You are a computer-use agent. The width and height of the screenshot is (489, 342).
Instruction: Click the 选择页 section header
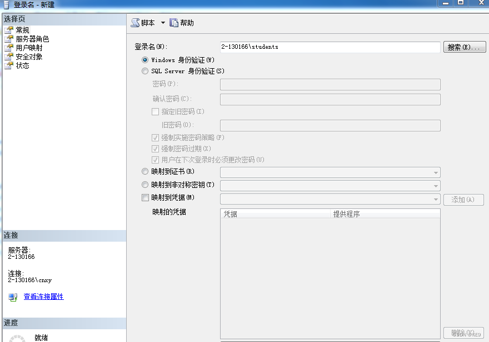64,19
